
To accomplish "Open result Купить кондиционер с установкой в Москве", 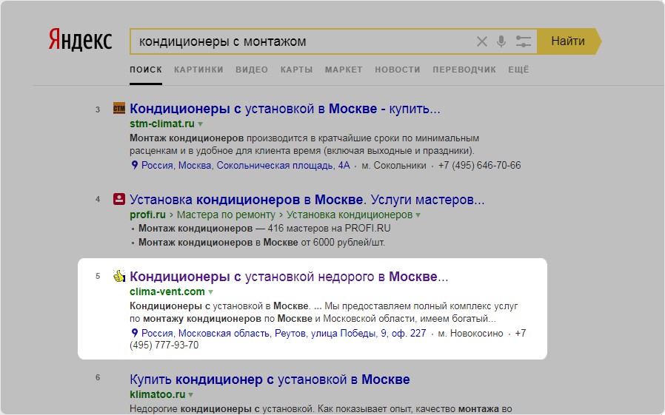I will pos(270,379).
